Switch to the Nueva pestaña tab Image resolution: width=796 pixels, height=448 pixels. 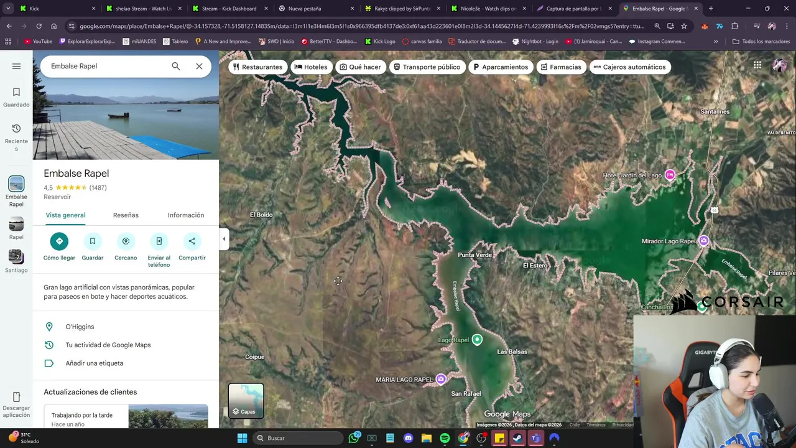point(315,9)
